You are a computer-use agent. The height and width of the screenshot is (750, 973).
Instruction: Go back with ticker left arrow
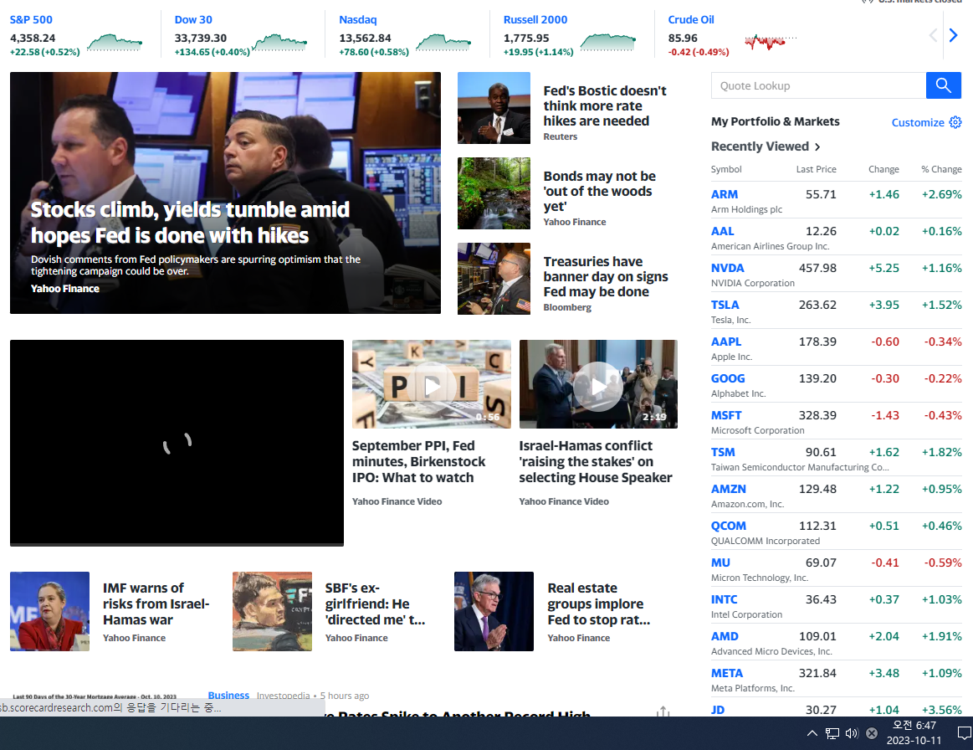[933, 35]
